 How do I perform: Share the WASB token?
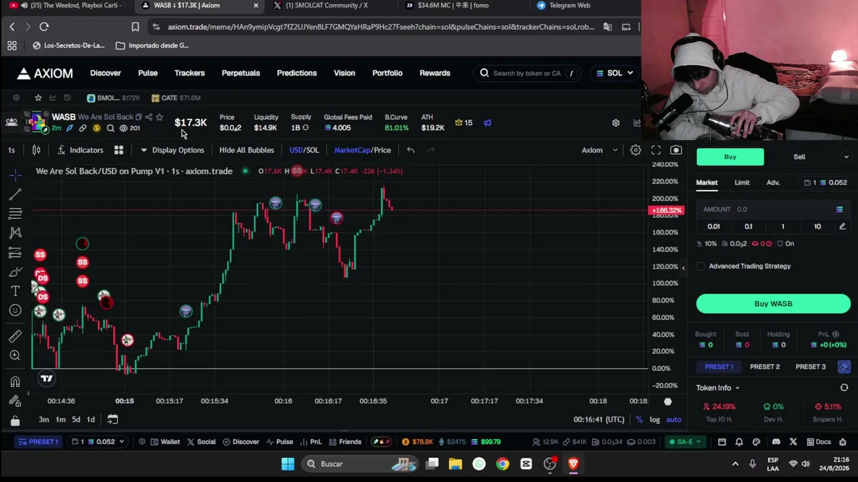pos(149,117)
